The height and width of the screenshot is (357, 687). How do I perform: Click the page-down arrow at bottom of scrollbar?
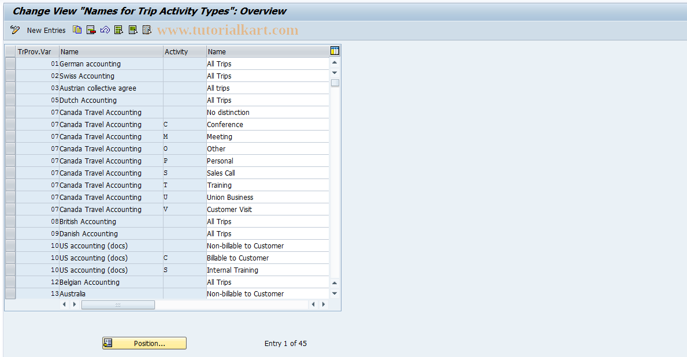pyautogui.click(x=335, y=293)
